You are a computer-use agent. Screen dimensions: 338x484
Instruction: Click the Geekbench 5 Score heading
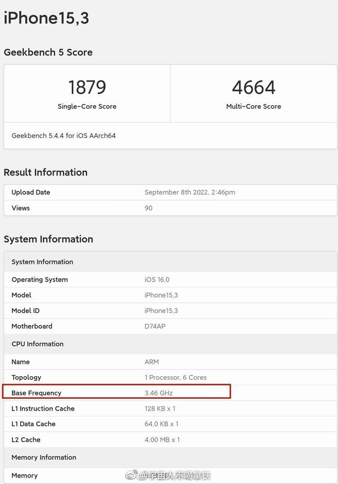(48, 52)
